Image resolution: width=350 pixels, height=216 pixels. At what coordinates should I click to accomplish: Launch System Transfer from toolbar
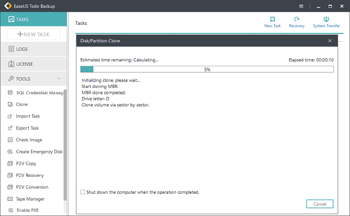click(x=326, y=21)
